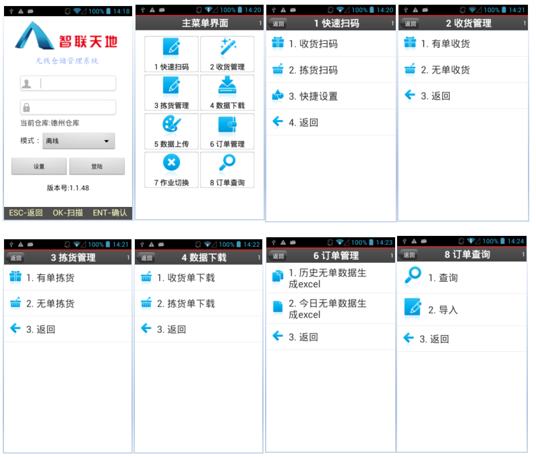Open 8 订单查询 magnifier tile

(227, 170)
